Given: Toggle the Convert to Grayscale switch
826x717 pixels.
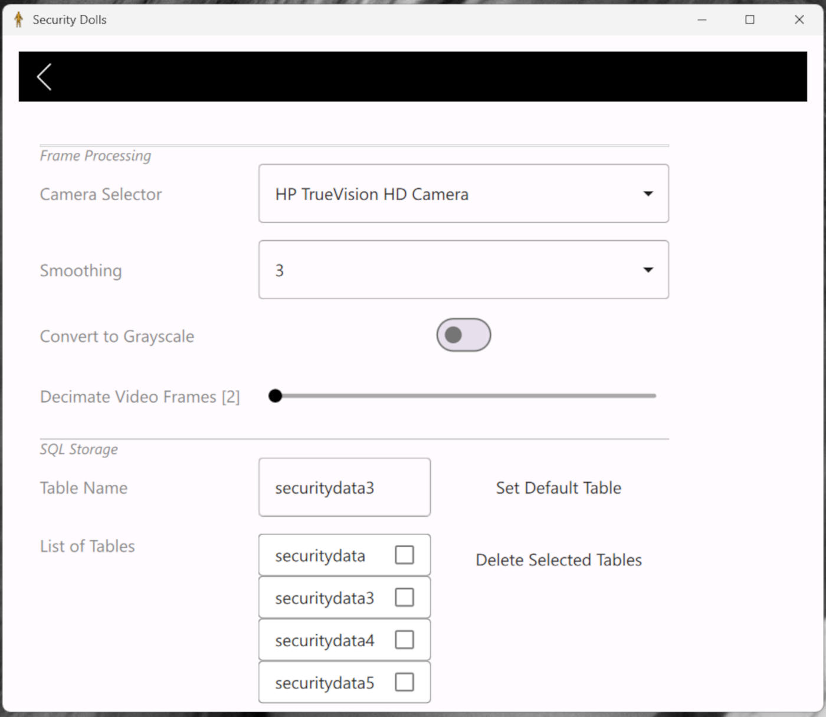Looking at the screenshot, I should 463,335.
